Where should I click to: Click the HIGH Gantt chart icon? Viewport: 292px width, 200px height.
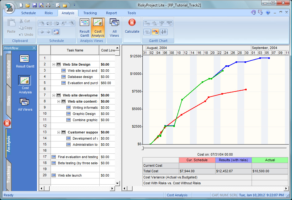(x=169, y=23)
